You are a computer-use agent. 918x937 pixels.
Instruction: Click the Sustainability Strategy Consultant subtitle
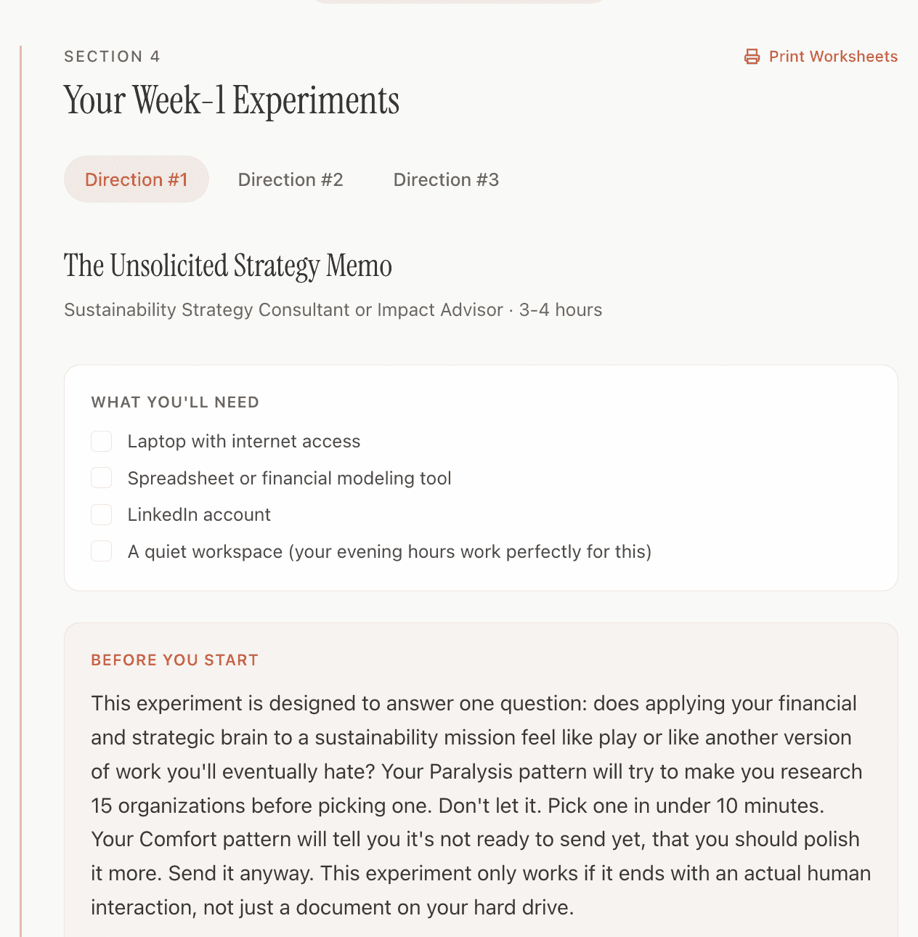coord(333,309)
